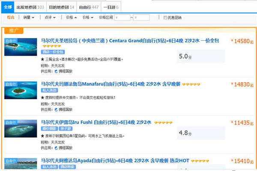Screen dimensions: 257x171
Task: Click the 婚纱摄影 tag on Iru Fushi listing
Action: tap(49, 129)
